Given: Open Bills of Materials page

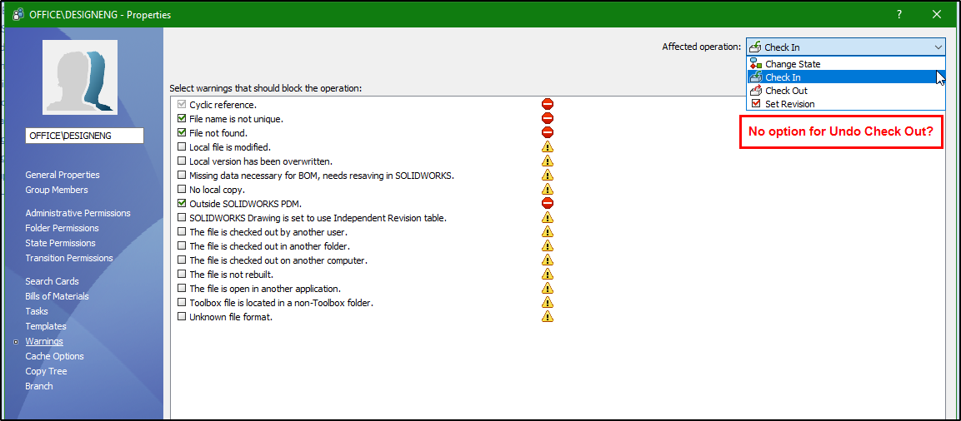Looking at the screenshot, I should point(57,296).
